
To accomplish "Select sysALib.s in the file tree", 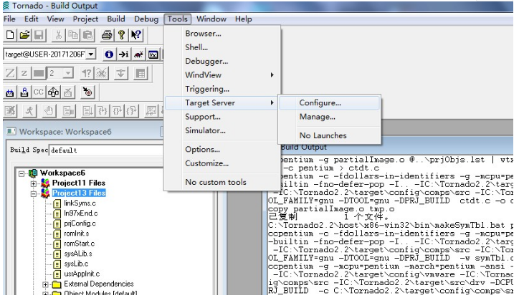I will pos(78,254).
